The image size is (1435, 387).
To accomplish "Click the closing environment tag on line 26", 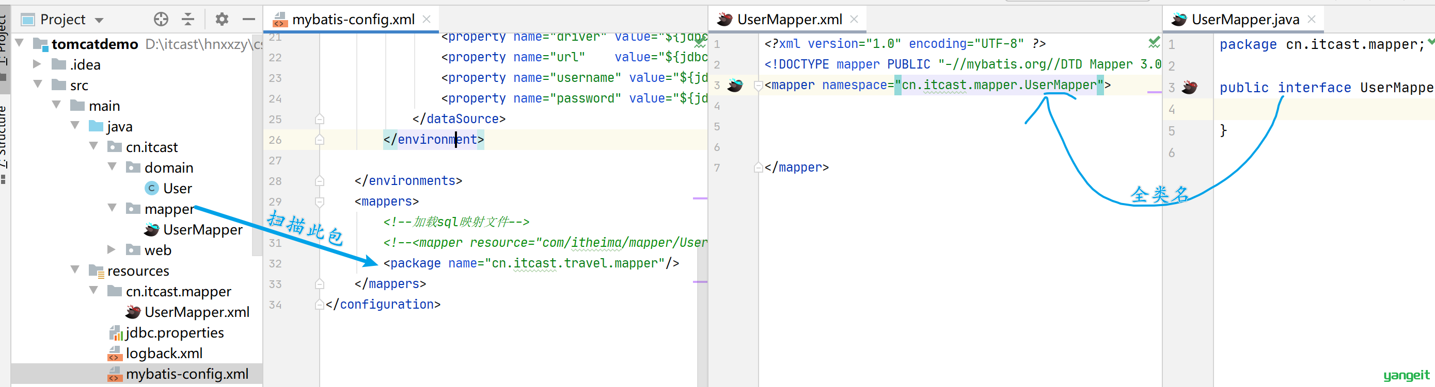I will click(433, 140).
